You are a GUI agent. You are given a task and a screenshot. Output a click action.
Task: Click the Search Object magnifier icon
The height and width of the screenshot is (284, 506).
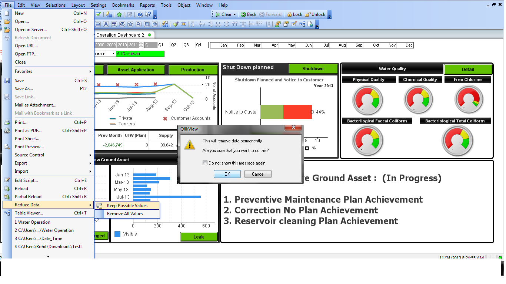[139, 24]
